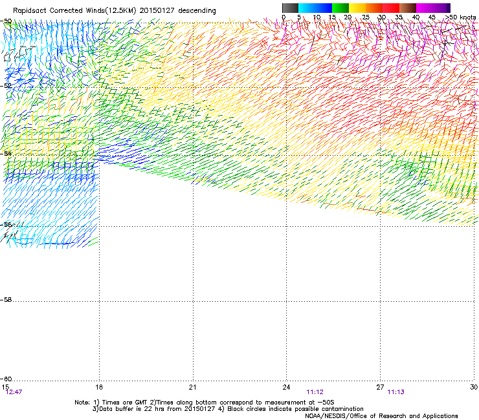Click the '27' longitude axis label
The image size is (479, 420).
pos(380,387)
